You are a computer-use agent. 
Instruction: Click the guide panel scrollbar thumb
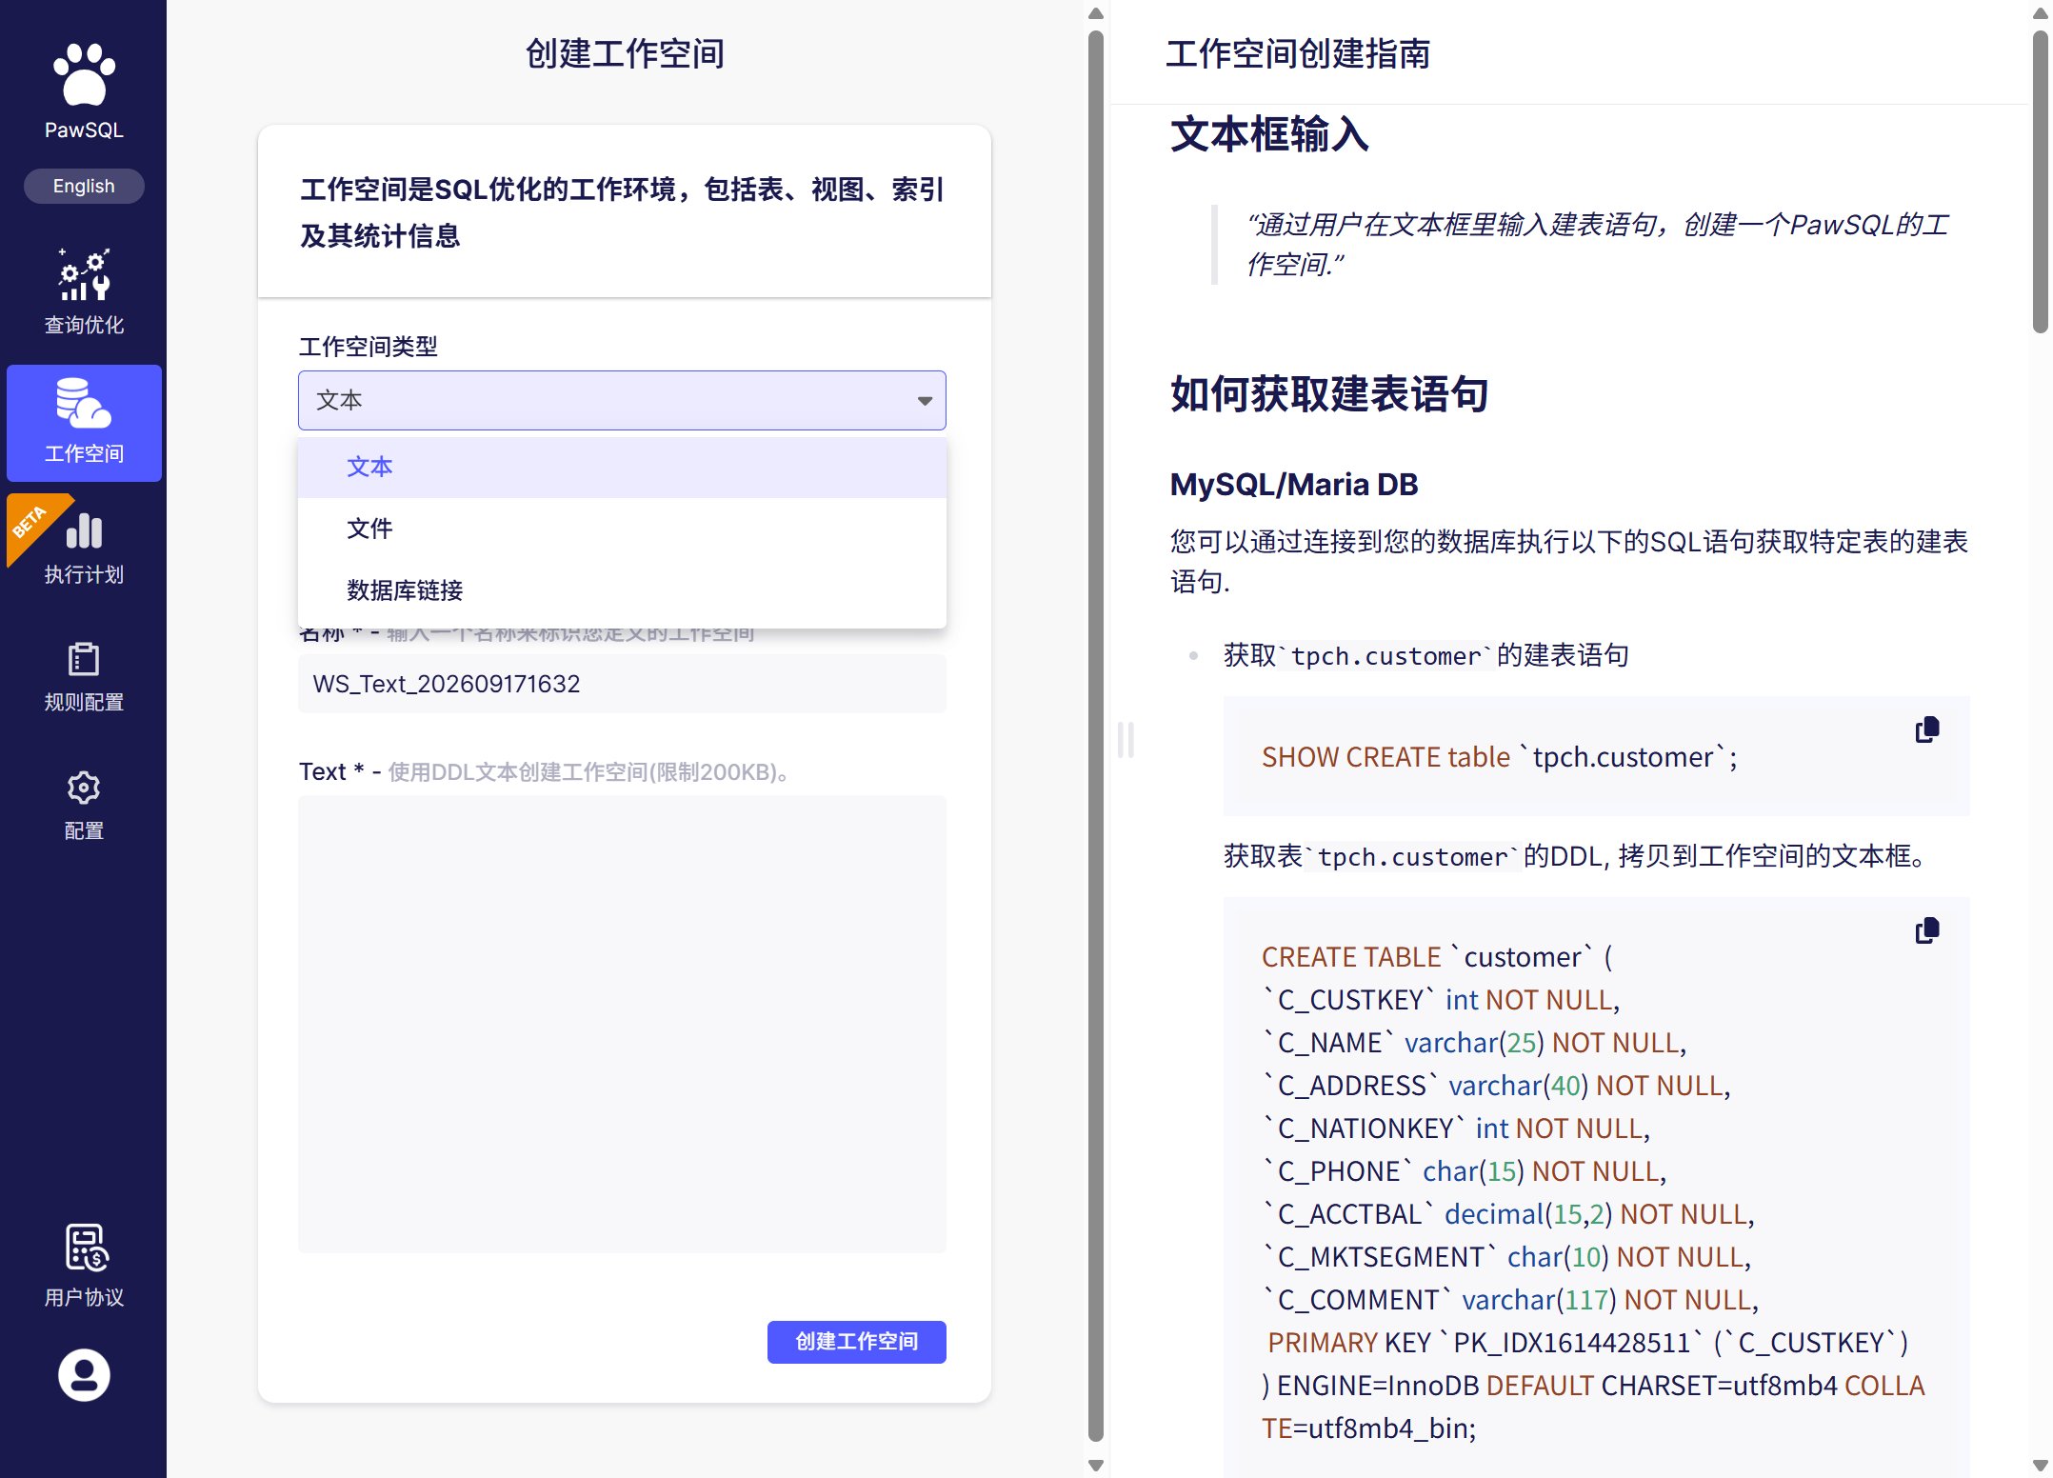tap(2040, 181)
